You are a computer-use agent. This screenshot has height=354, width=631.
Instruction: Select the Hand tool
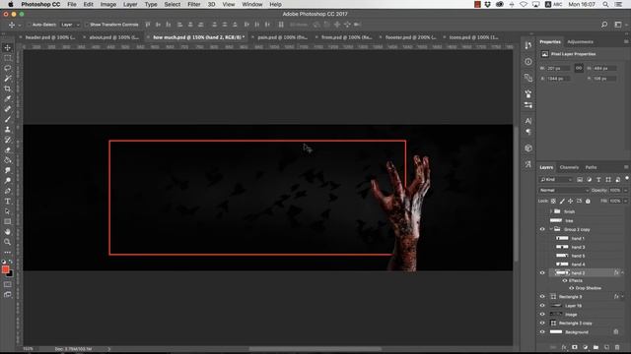click(8, 232)
